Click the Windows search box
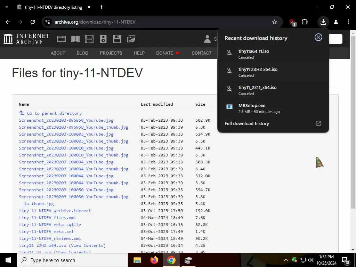 point(72,260)
